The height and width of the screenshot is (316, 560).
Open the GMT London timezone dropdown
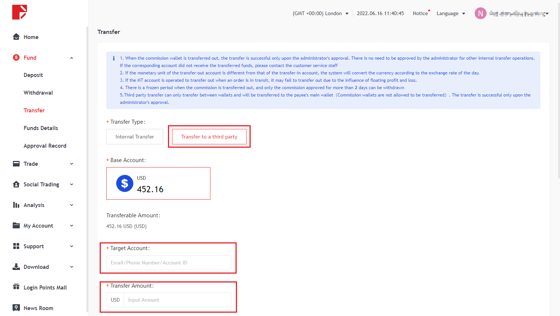pos(320,14)
